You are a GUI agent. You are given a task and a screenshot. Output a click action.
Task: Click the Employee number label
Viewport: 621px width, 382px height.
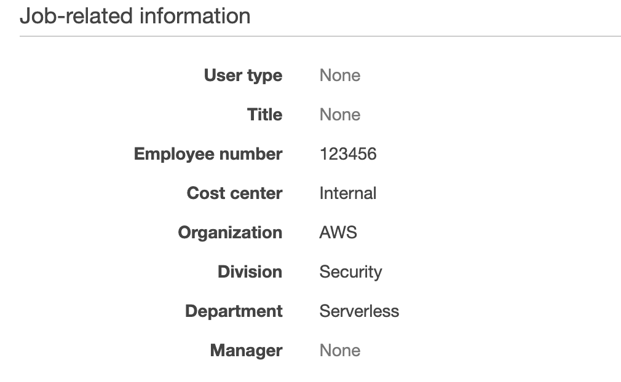(x=208, y=154)
